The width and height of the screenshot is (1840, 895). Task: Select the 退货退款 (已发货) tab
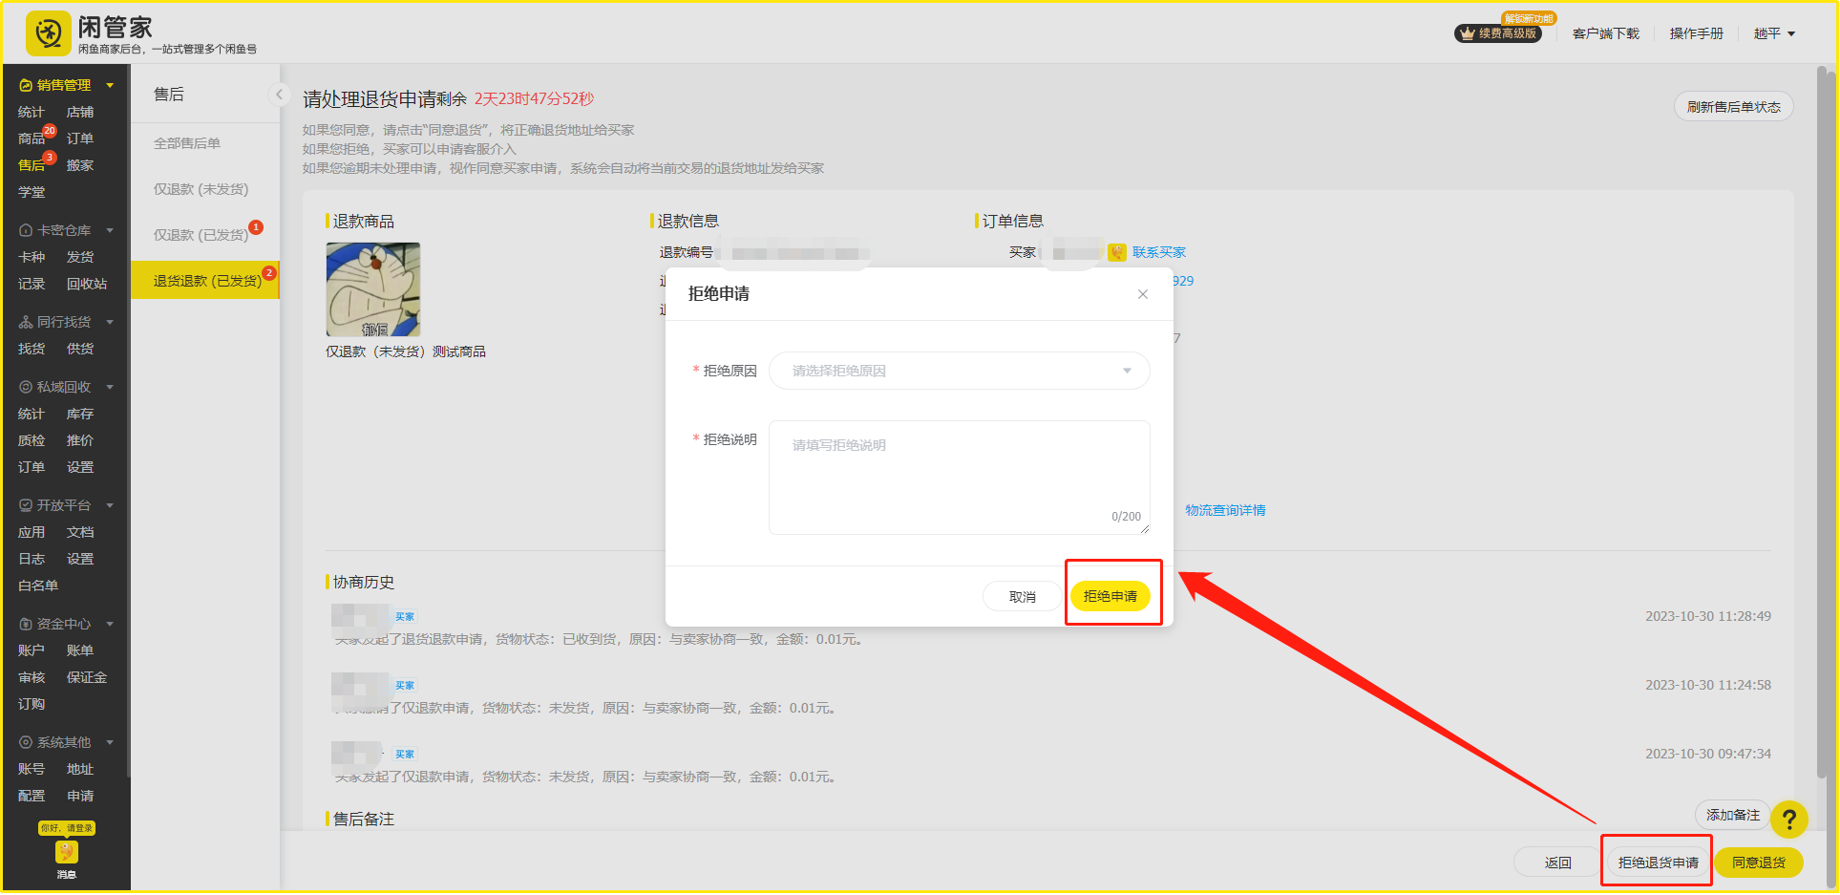coord(206,281)
